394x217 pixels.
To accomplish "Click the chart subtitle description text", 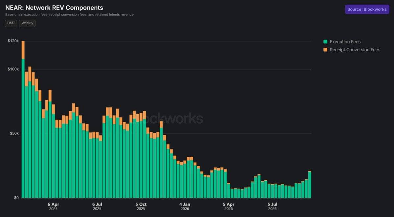I will pyautogui.click(x=69, y=14).
